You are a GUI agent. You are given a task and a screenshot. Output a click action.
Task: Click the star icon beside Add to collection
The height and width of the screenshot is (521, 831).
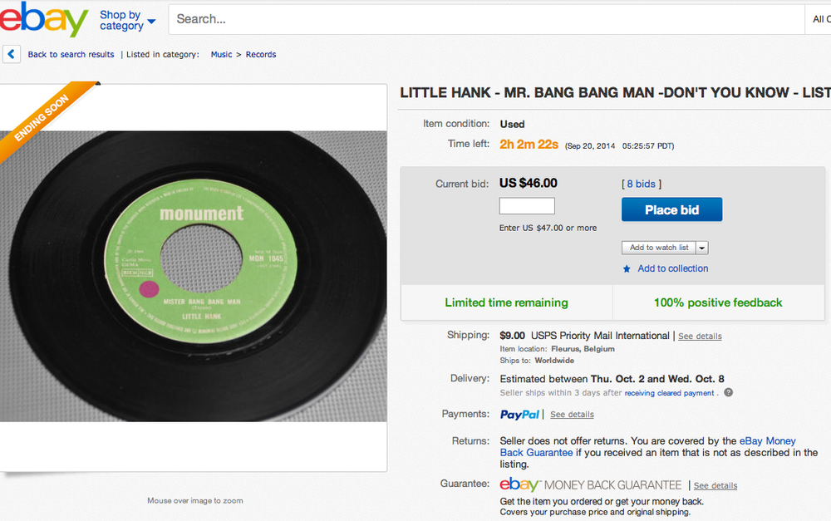627,268
